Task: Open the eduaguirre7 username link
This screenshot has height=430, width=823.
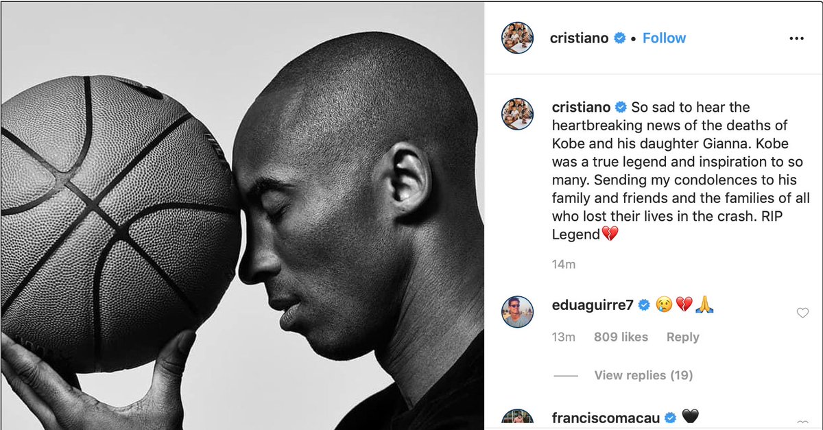Action: (x=593, y=305)
